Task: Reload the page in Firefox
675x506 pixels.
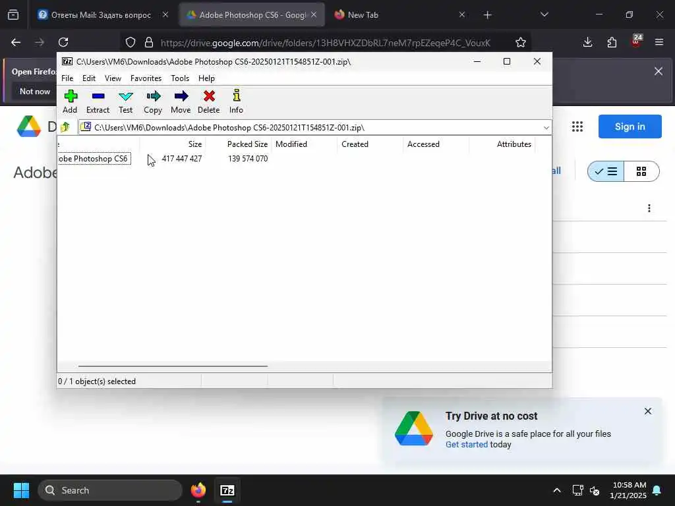Action: click(63, 42)
